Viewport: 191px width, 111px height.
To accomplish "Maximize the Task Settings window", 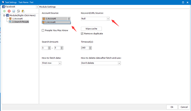I will pyautogui.click(x=183, y=2).
